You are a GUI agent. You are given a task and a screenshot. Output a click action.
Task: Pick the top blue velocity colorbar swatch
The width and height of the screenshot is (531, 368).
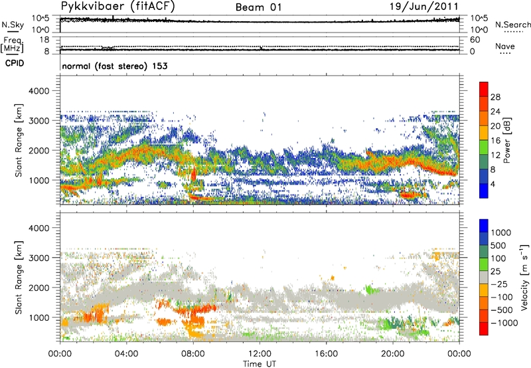pos(484,226)
